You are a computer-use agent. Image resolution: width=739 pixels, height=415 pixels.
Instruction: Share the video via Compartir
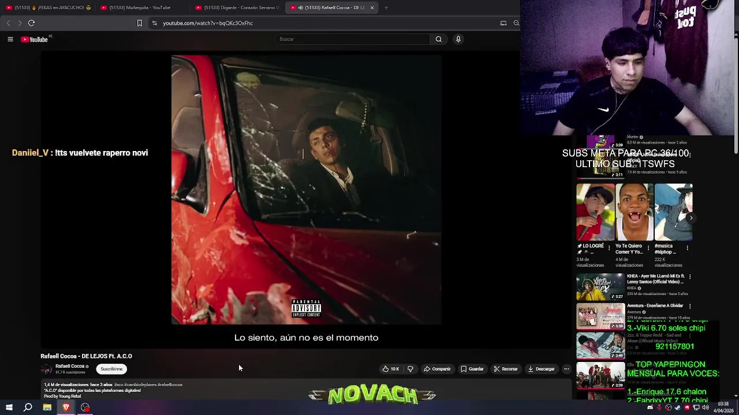pos(437,369)
